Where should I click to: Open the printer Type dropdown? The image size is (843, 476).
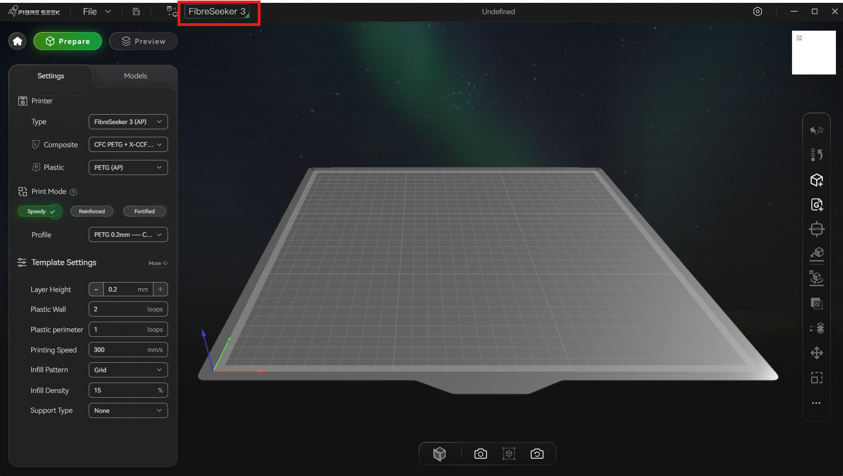[128, 122]
